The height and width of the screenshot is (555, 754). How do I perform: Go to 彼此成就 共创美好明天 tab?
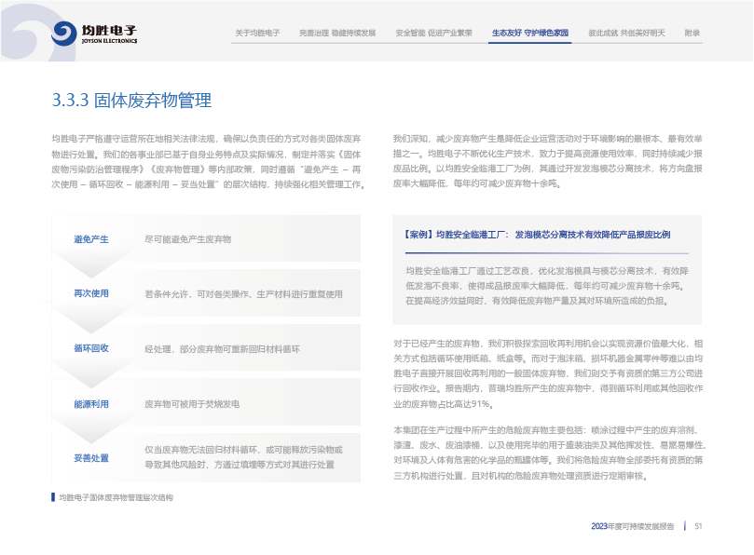[626, 33]
